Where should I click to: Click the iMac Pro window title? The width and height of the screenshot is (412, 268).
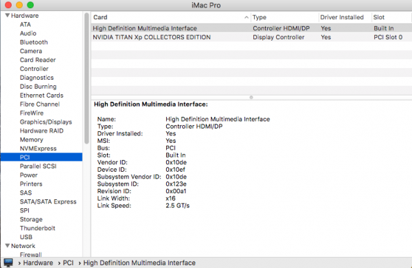[206, 5]
